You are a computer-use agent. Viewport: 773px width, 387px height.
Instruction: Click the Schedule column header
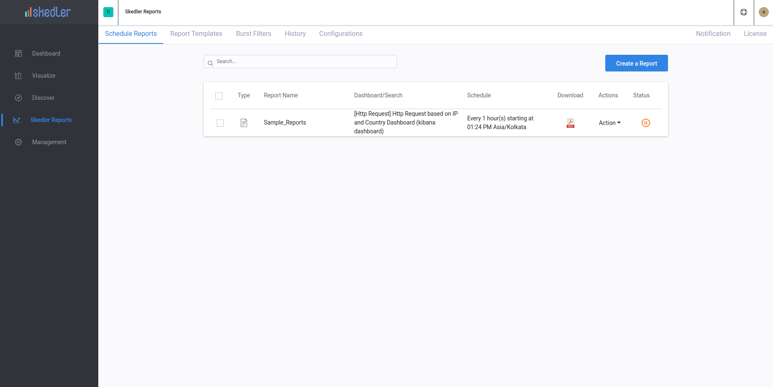[x=479, y=95]
